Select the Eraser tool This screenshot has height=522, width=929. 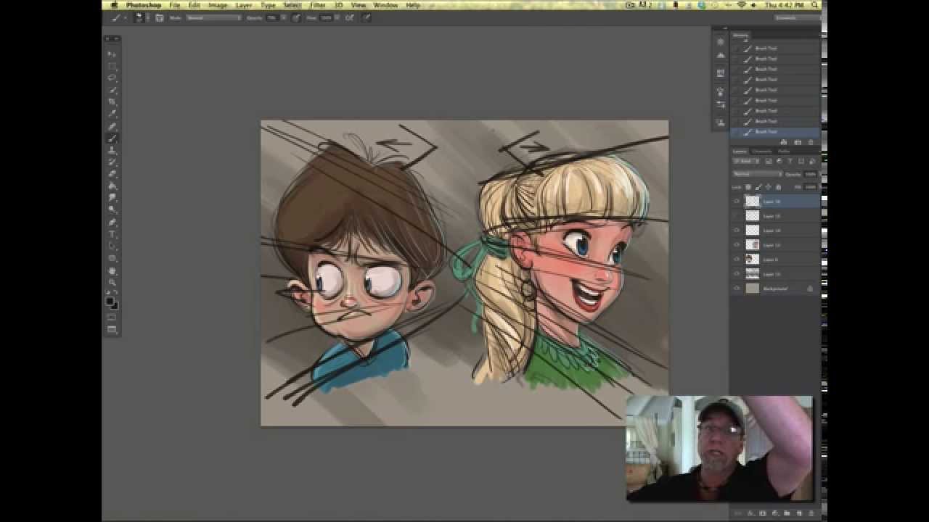(112, 175)
